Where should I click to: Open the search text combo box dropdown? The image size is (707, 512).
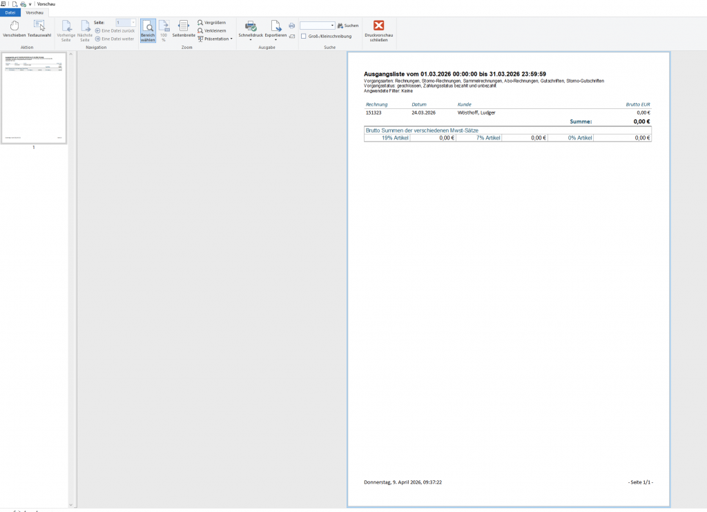click(x=333, y=26)
